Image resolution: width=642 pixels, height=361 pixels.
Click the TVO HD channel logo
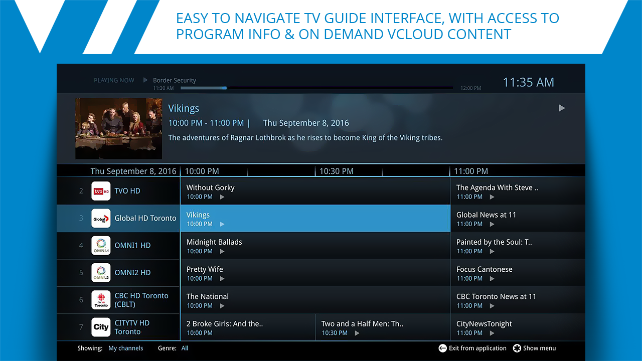[101, 191]
